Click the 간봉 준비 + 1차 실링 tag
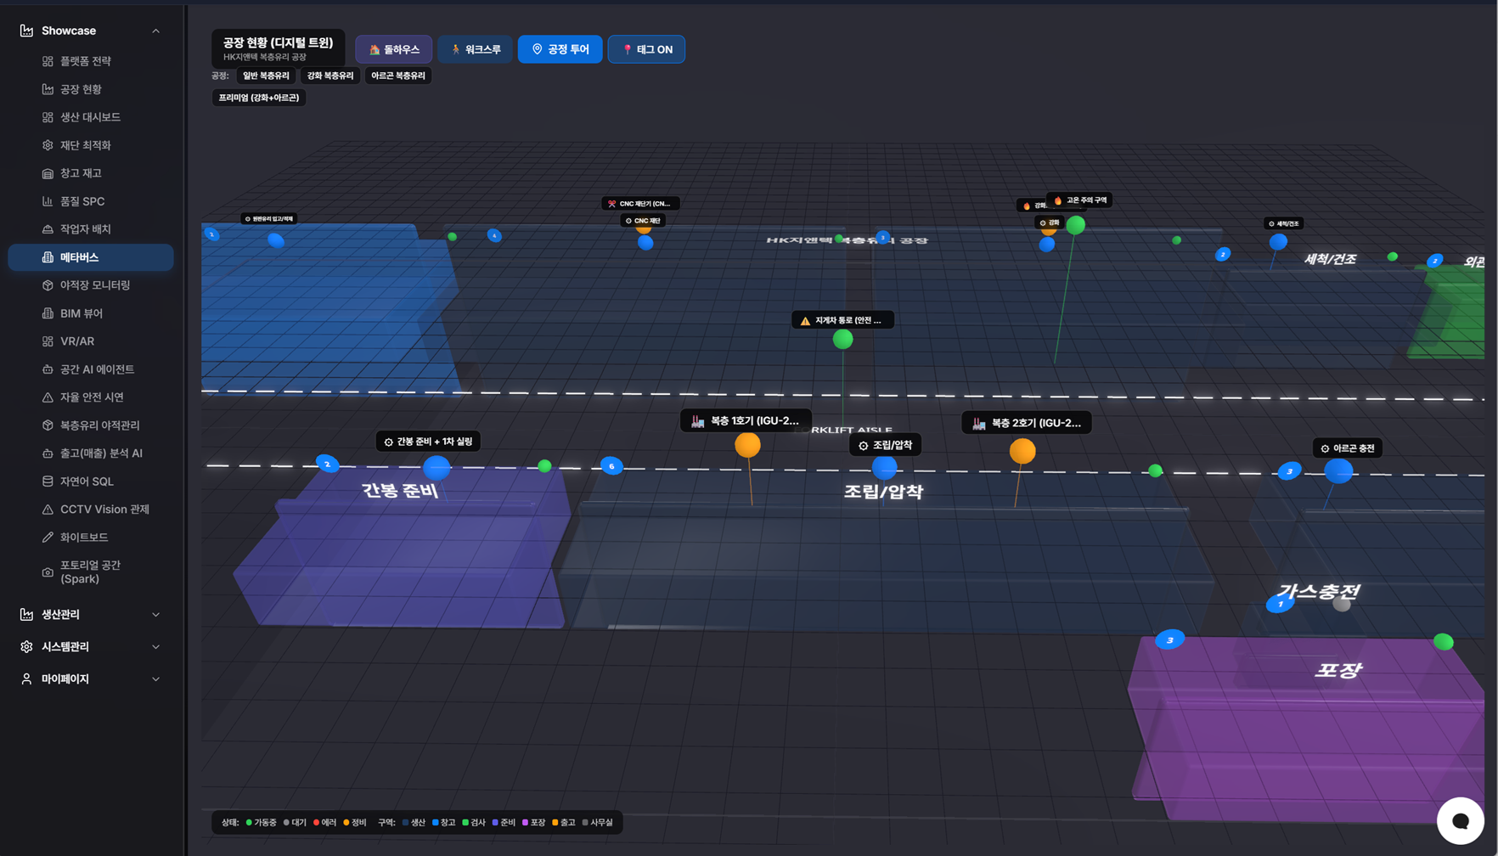This screenshot has height=856, width=1498. coord(428,442)
